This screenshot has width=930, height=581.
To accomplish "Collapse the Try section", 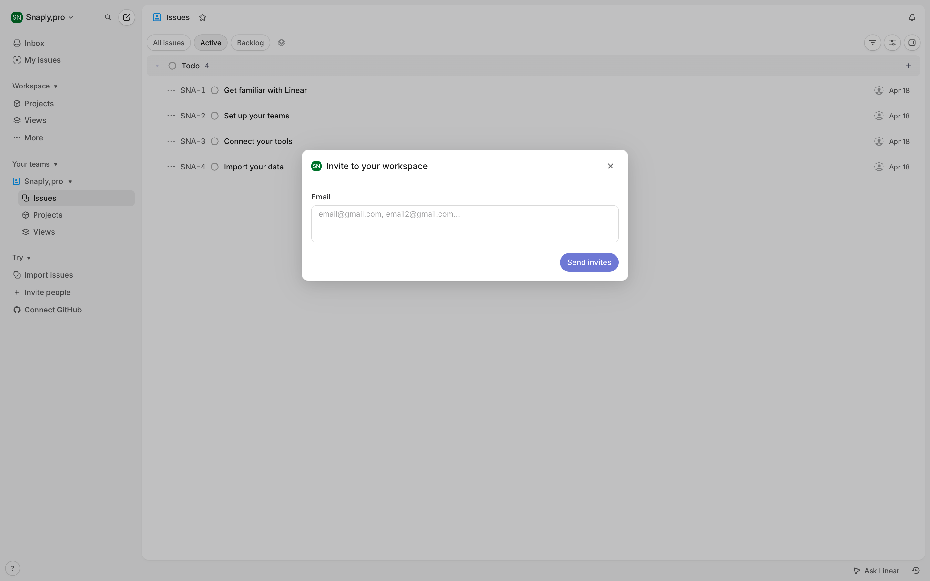I will tap(22, 258).
